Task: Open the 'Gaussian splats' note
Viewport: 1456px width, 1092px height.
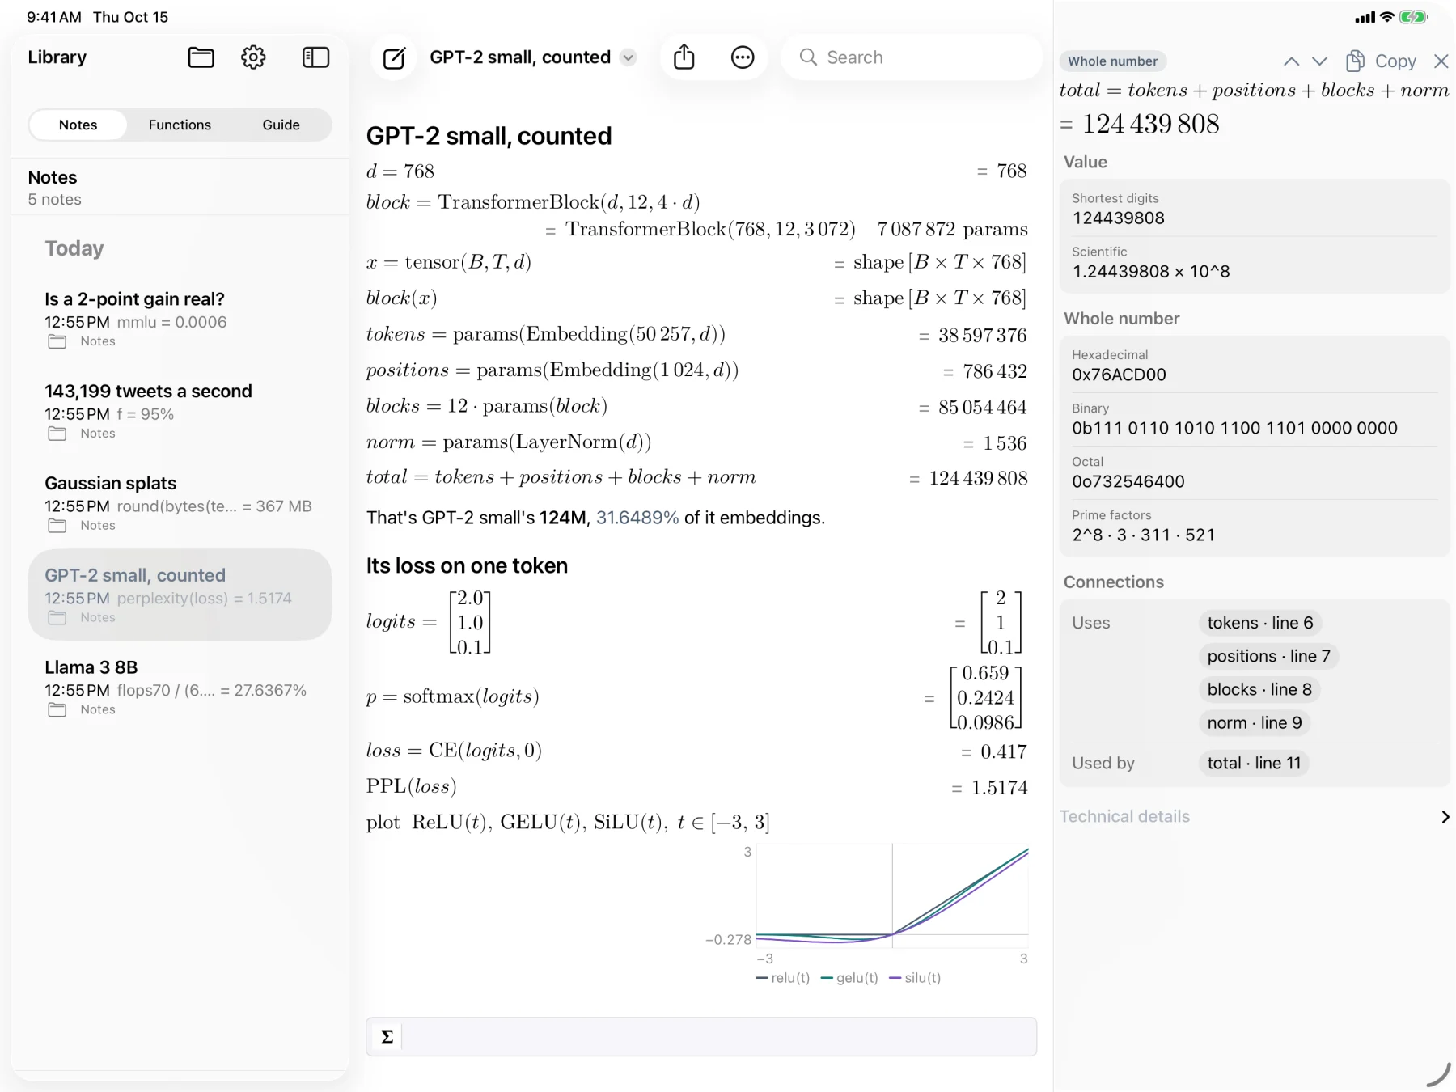Action: tap(180, 503)
